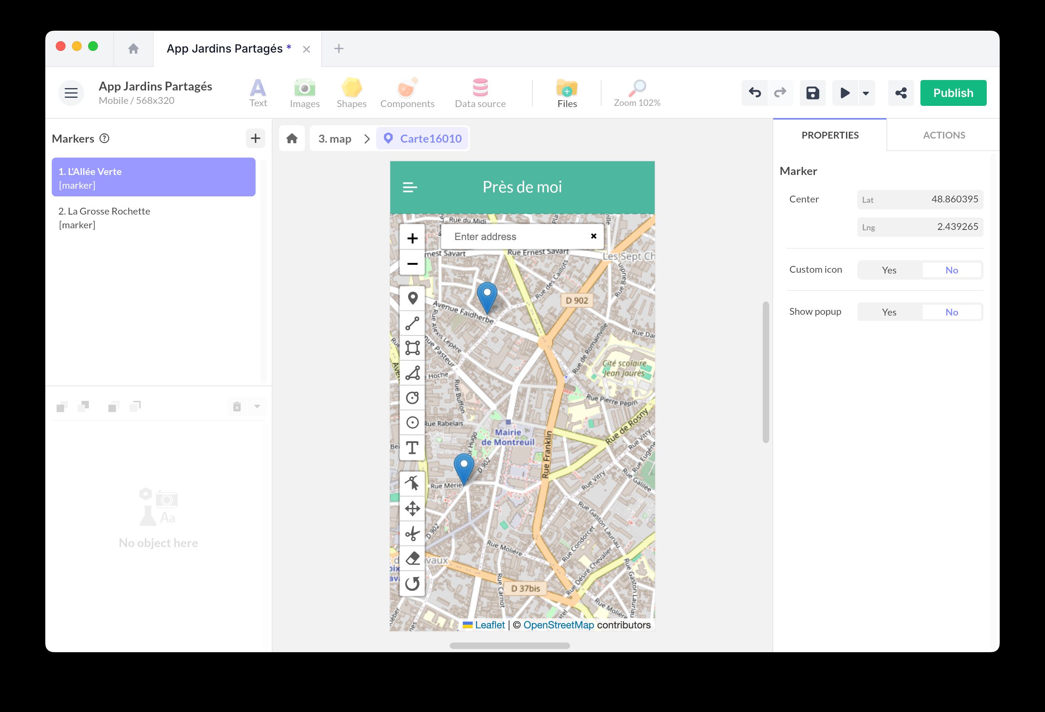Select the text tool on map toolbar
The width and height of the screenshot is (1045, 712).
(412, 447)
